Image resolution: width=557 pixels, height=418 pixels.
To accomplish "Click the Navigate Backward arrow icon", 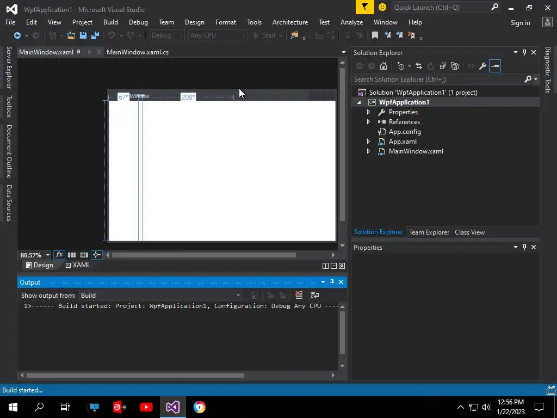I will 17,35.
